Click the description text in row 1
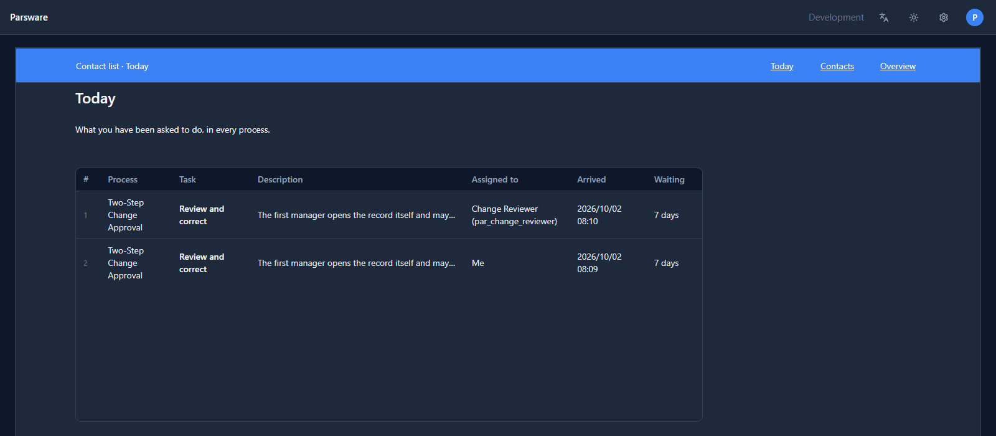This screenshot has height=436, width=996. [x=356, y=215]
